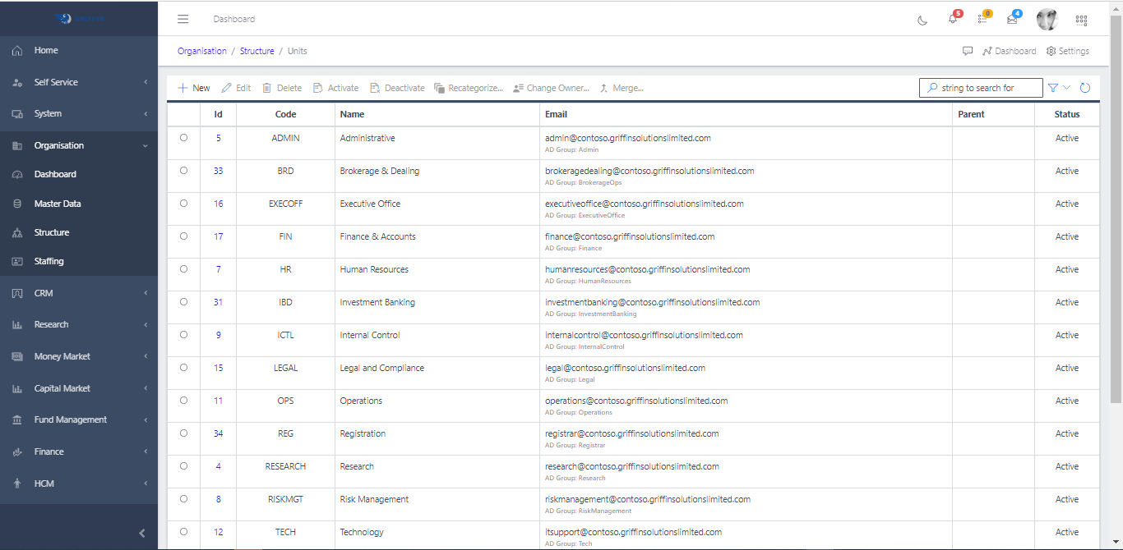
Task: Open the filter dropdown chevron
Action: tap(1067, 88)
